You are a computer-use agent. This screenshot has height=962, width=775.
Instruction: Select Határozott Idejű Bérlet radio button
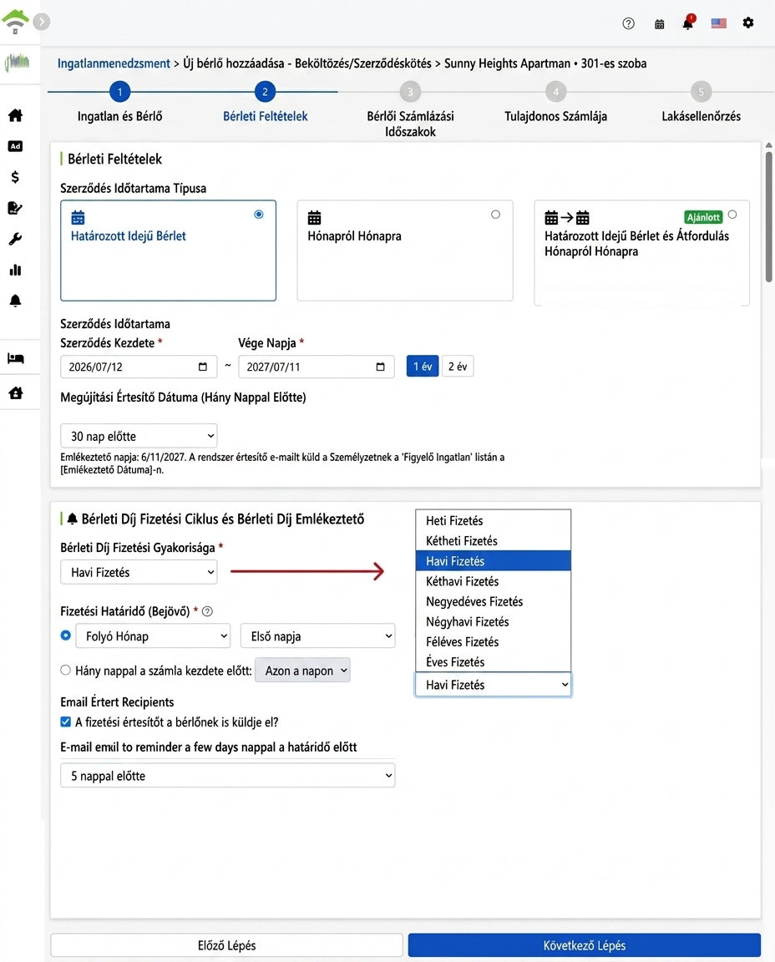point(259,214)
